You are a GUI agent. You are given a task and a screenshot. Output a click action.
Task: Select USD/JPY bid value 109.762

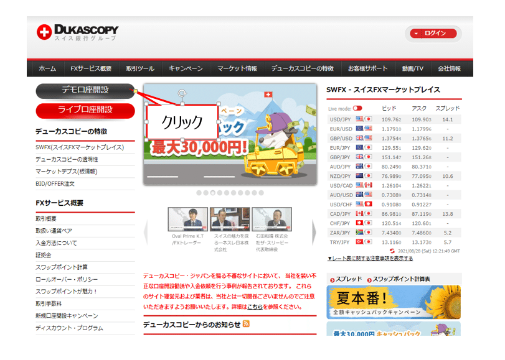point(391,119)
